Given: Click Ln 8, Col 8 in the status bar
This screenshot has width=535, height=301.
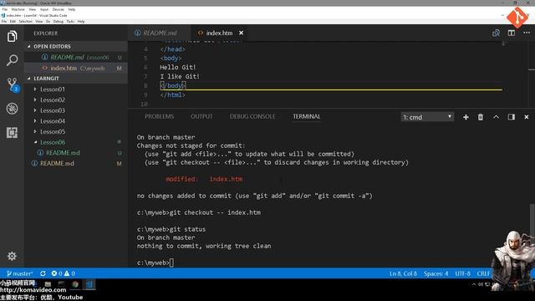Looking at the screenshot, I should (403, 273).
